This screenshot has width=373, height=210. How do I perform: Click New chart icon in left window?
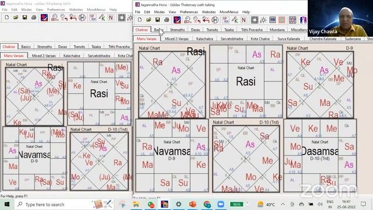(7, 17)
